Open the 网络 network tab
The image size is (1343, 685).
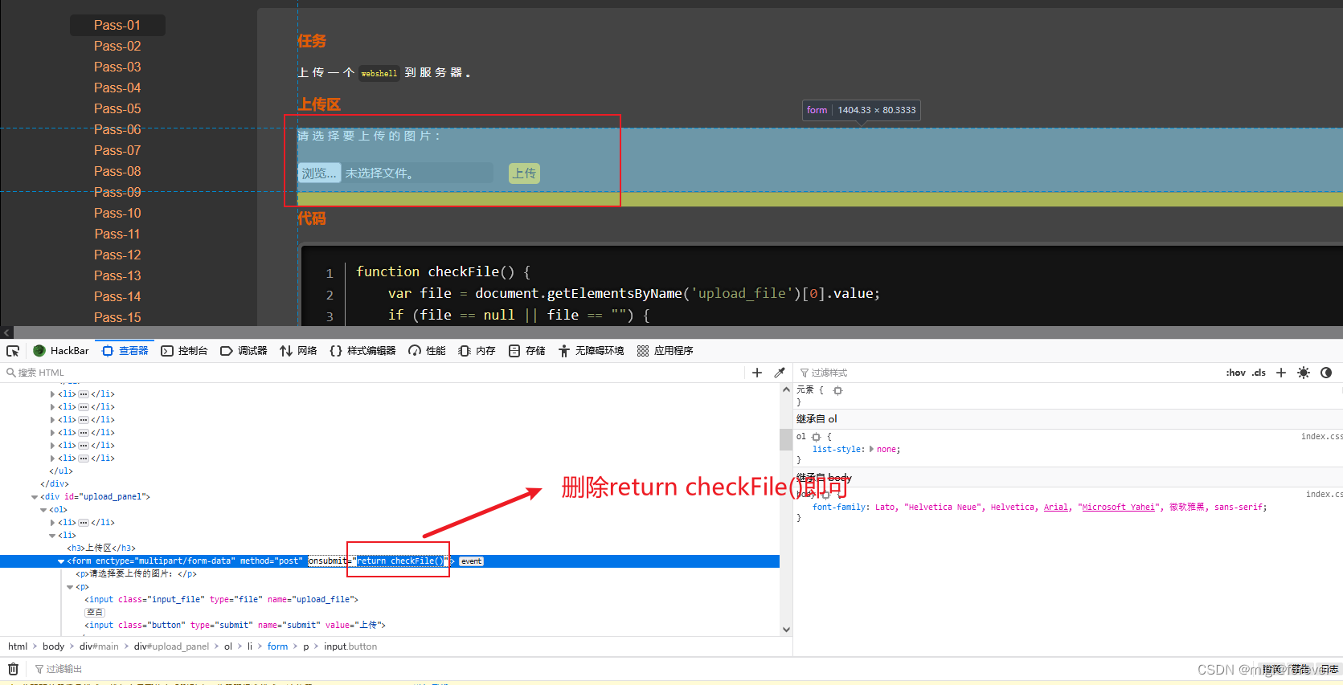[298, 351]
